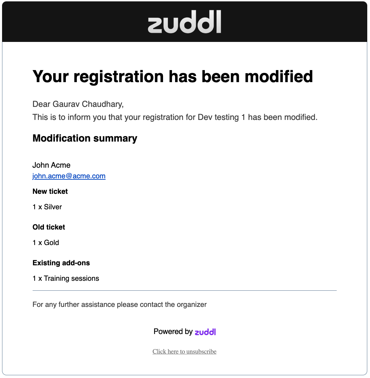Click the Existing add-ons label
370x378 pixels.
point(61,263)
